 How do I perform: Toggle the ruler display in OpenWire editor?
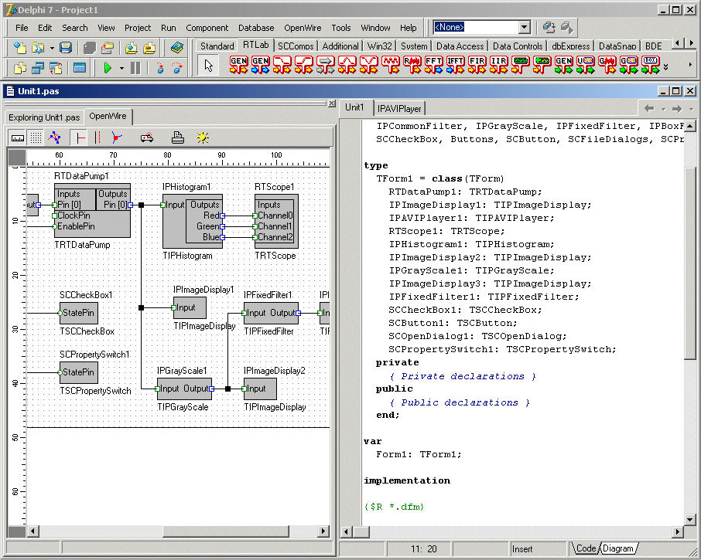pos(18,138)
